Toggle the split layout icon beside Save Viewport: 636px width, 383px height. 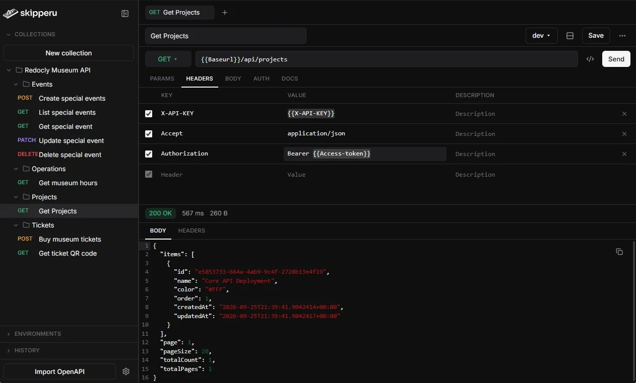coord(570,36)
